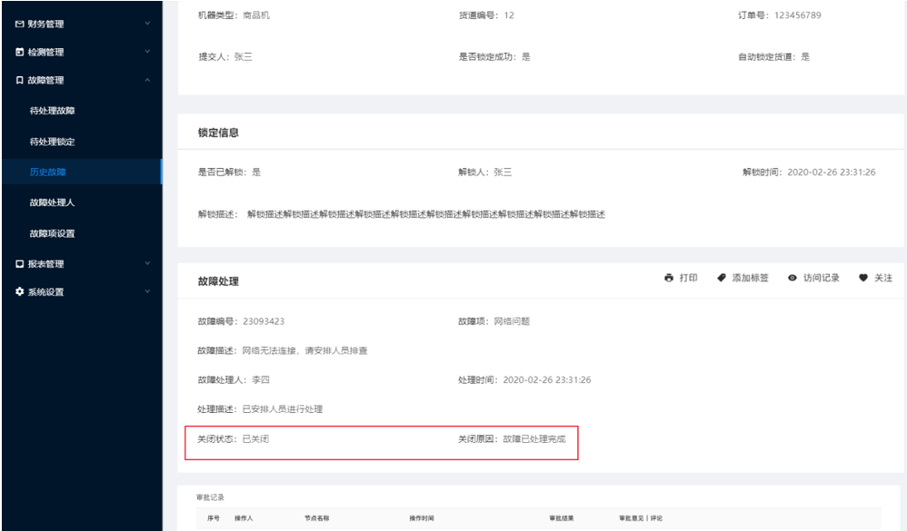This screenshot has height=531, width=907.
Task: Click the 审批结果 column header
Action: click(562, 518)
